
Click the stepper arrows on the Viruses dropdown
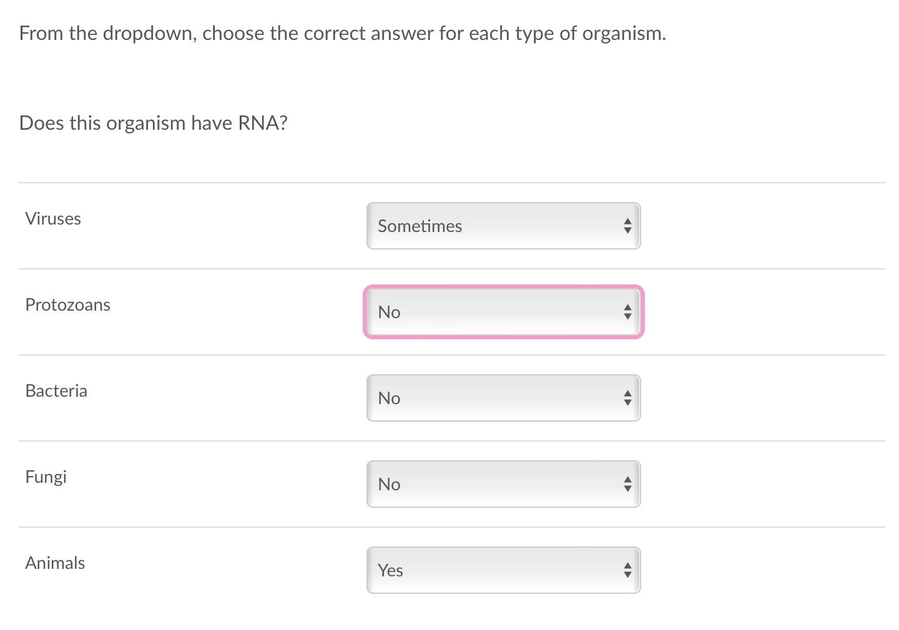pos(627,226)
